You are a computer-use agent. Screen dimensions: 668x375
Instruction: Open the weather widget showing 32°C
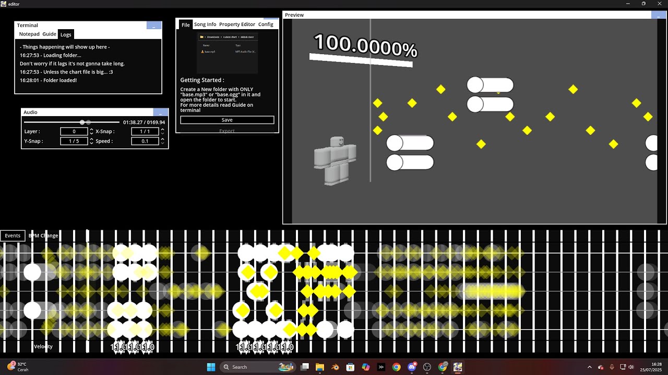coord(18,367)
